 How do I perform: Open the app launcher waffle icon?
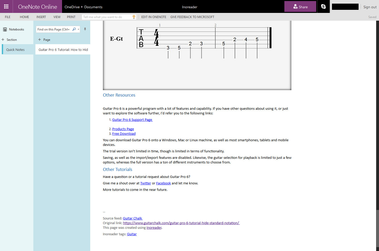pyautogui.click(x=6, y=6)
